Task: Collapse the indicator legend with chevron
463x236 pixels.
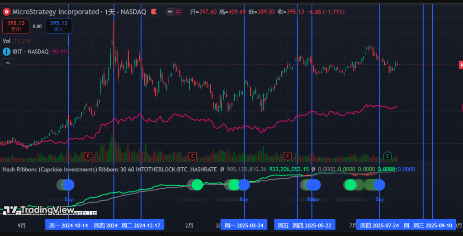Action: (7, 63)
